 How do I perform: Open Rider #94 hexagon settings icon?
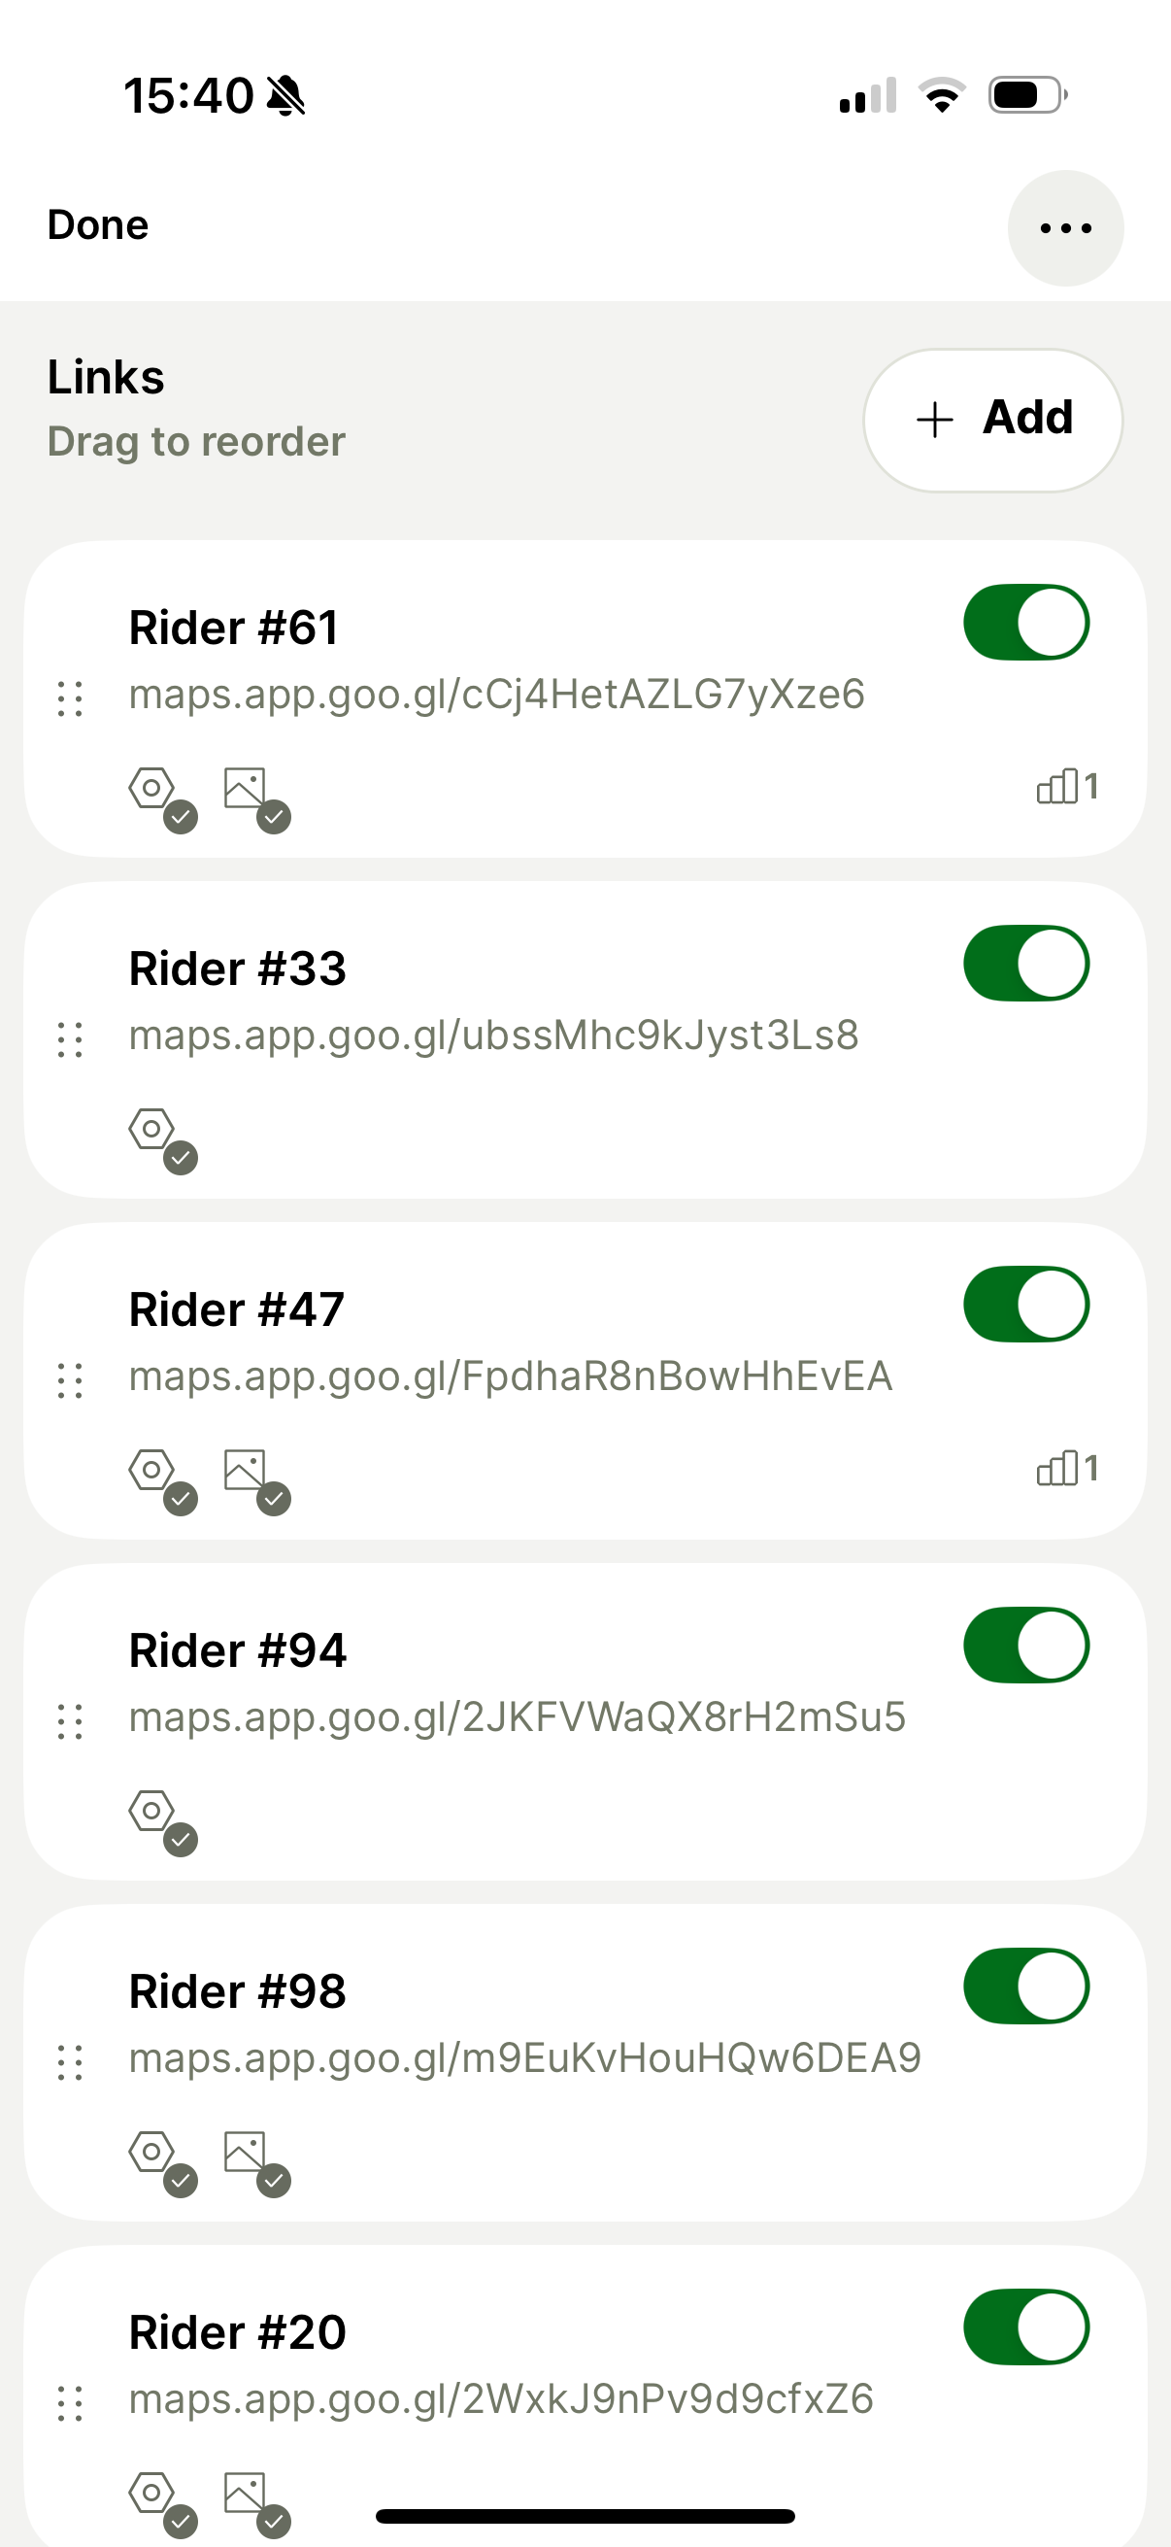pyautogui.click(x=152, y=1812)
